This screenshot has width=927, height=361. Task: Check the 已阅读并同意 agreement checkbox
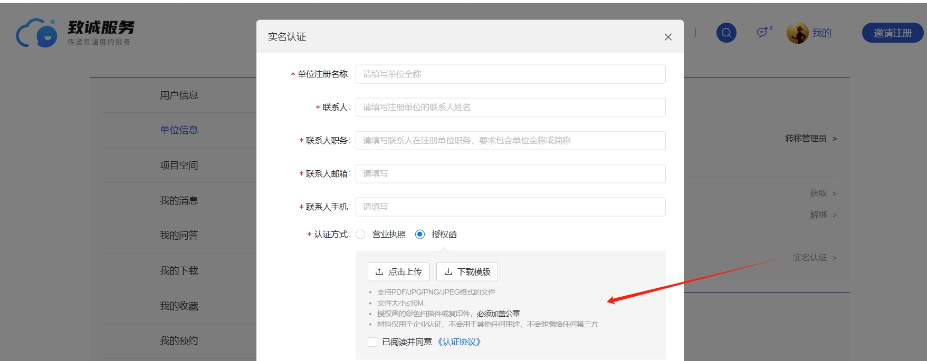pyautogui.click(x=372, y=342)
